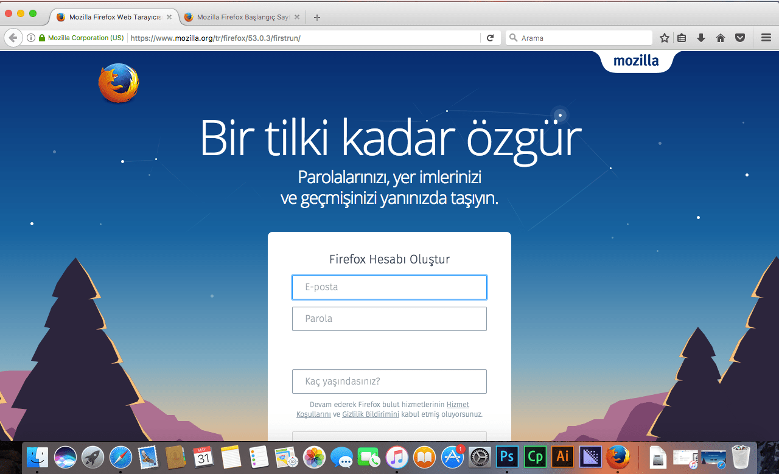Go to the Firefox home page

pyautogui.click(x=721, y=38)
